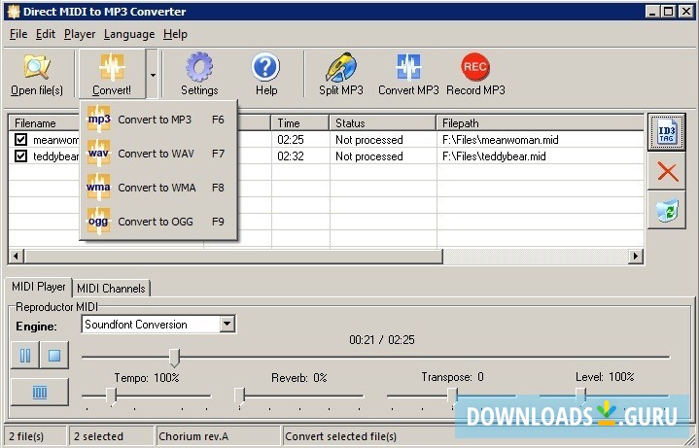Open the Language menu
Viewport: 699px width, 448px height.
tap(129, 34)
